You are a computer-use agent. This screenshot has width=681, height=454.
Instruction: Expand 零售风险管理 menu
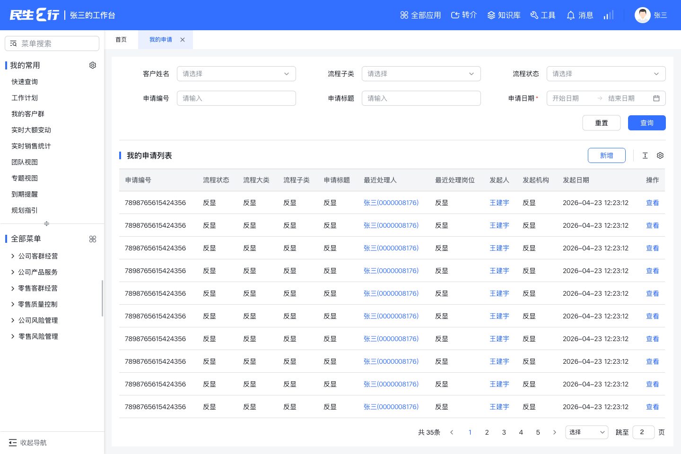click(x=34, y=336)
